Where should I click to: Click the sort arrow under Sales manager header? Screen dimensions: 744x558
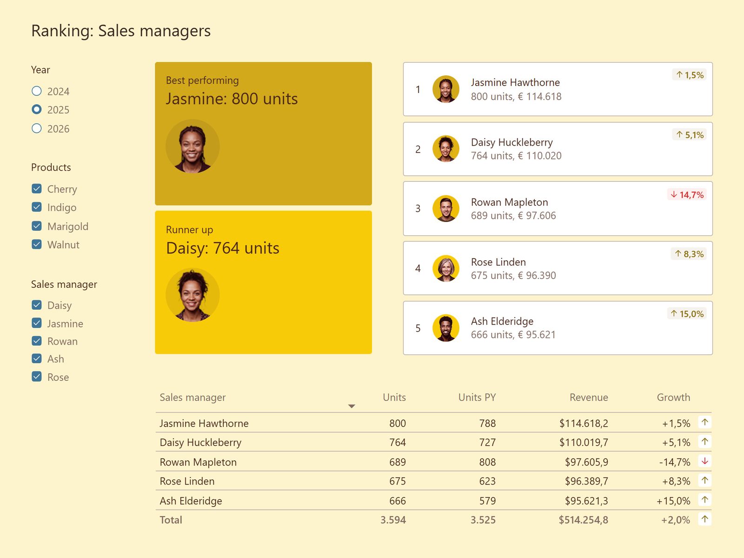pyautogui.click(x=352, y=406)
